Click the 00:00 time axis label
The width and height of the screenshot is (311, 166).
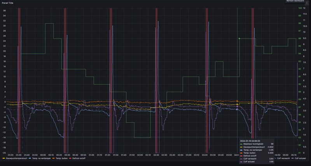[x=43, y=155]
